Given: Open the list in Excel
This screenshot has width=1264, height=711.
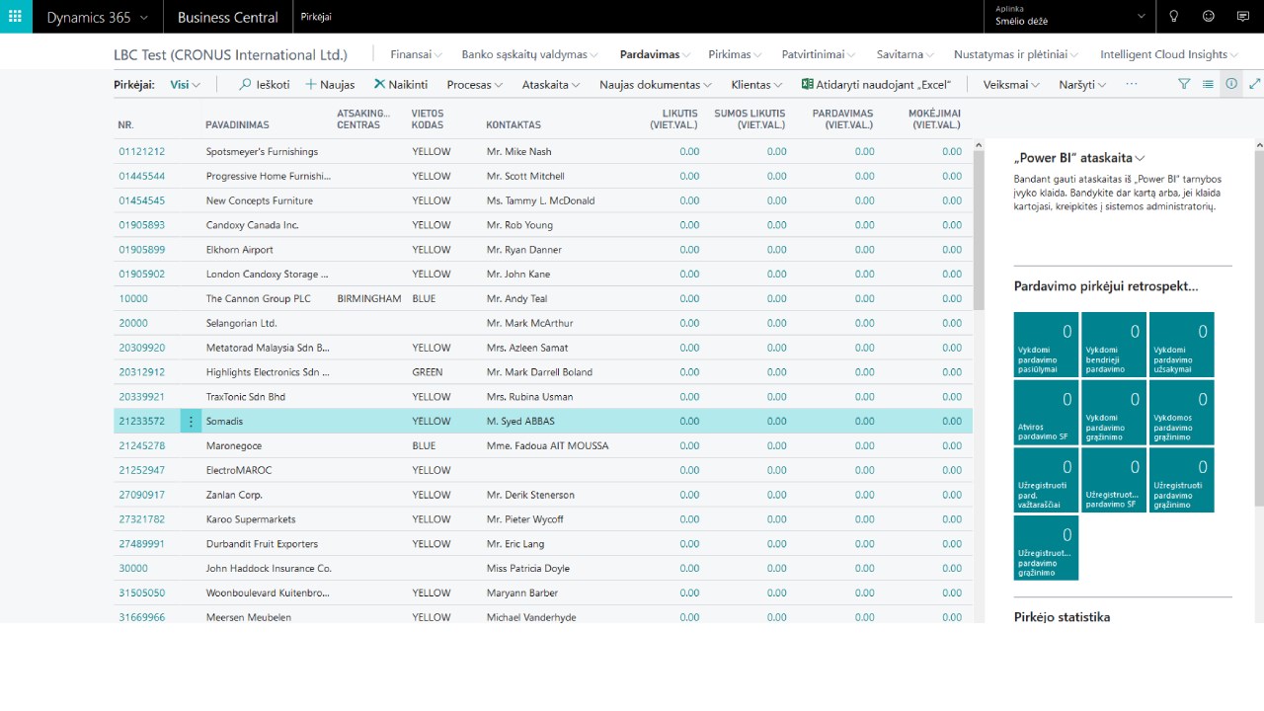Looking at the screenshot, I should pos(876,85).
